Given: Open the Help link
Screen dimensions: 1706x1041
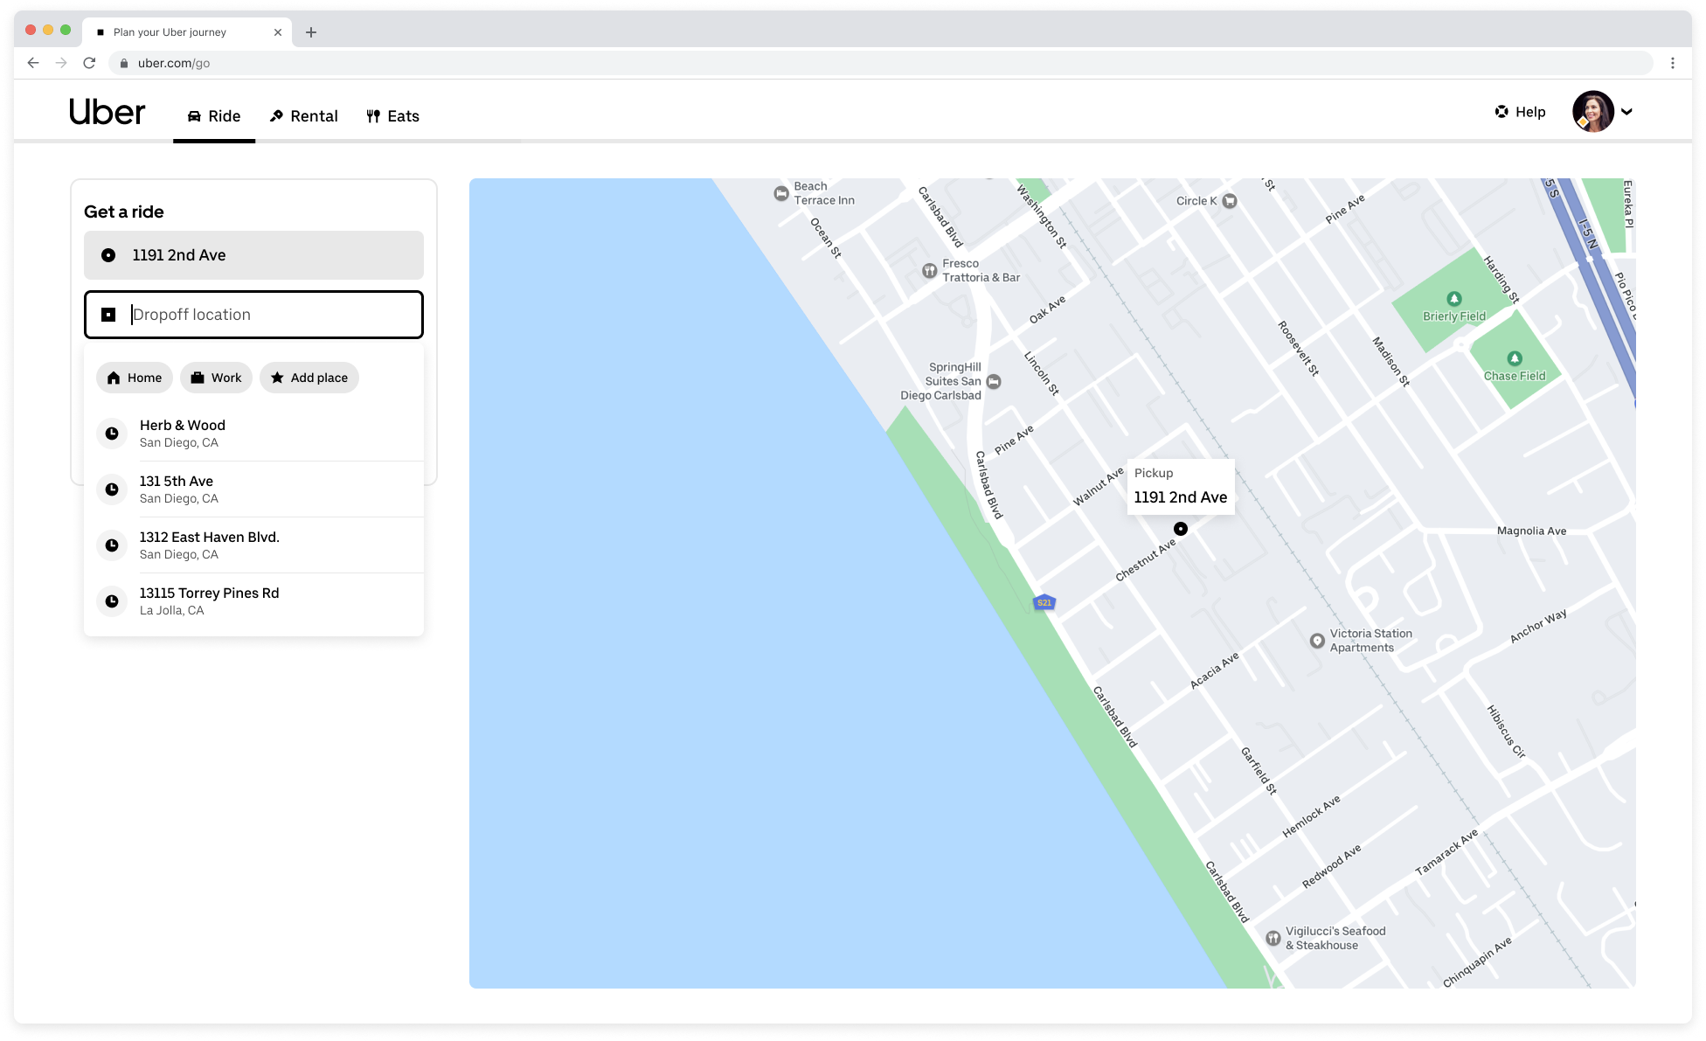Looking at the screenshot, I should coord(1520,112).
